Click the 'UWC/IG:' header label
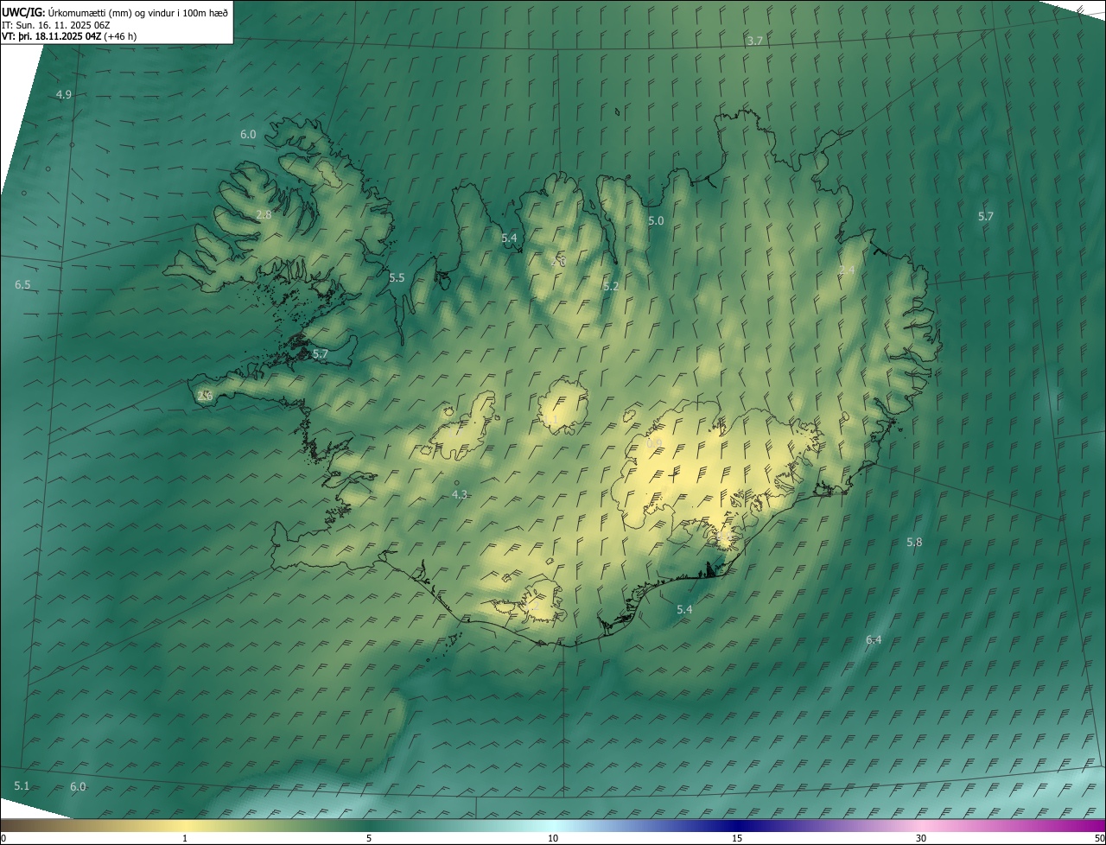This screenshot has height=845, width=1106. (24, 12)
